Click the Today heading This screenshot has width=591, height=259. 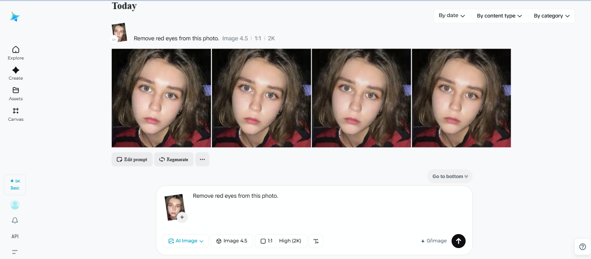(x=124, y=6)
